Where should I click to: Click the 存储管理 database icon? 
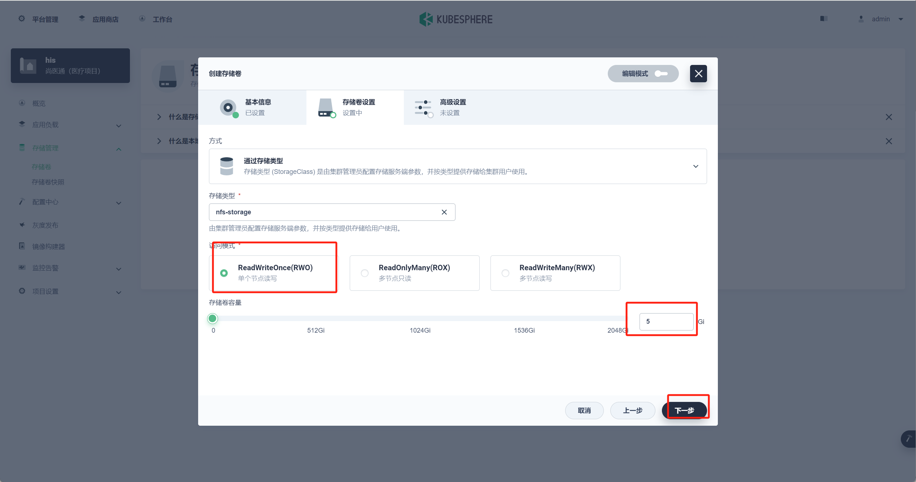click(22, 148)
